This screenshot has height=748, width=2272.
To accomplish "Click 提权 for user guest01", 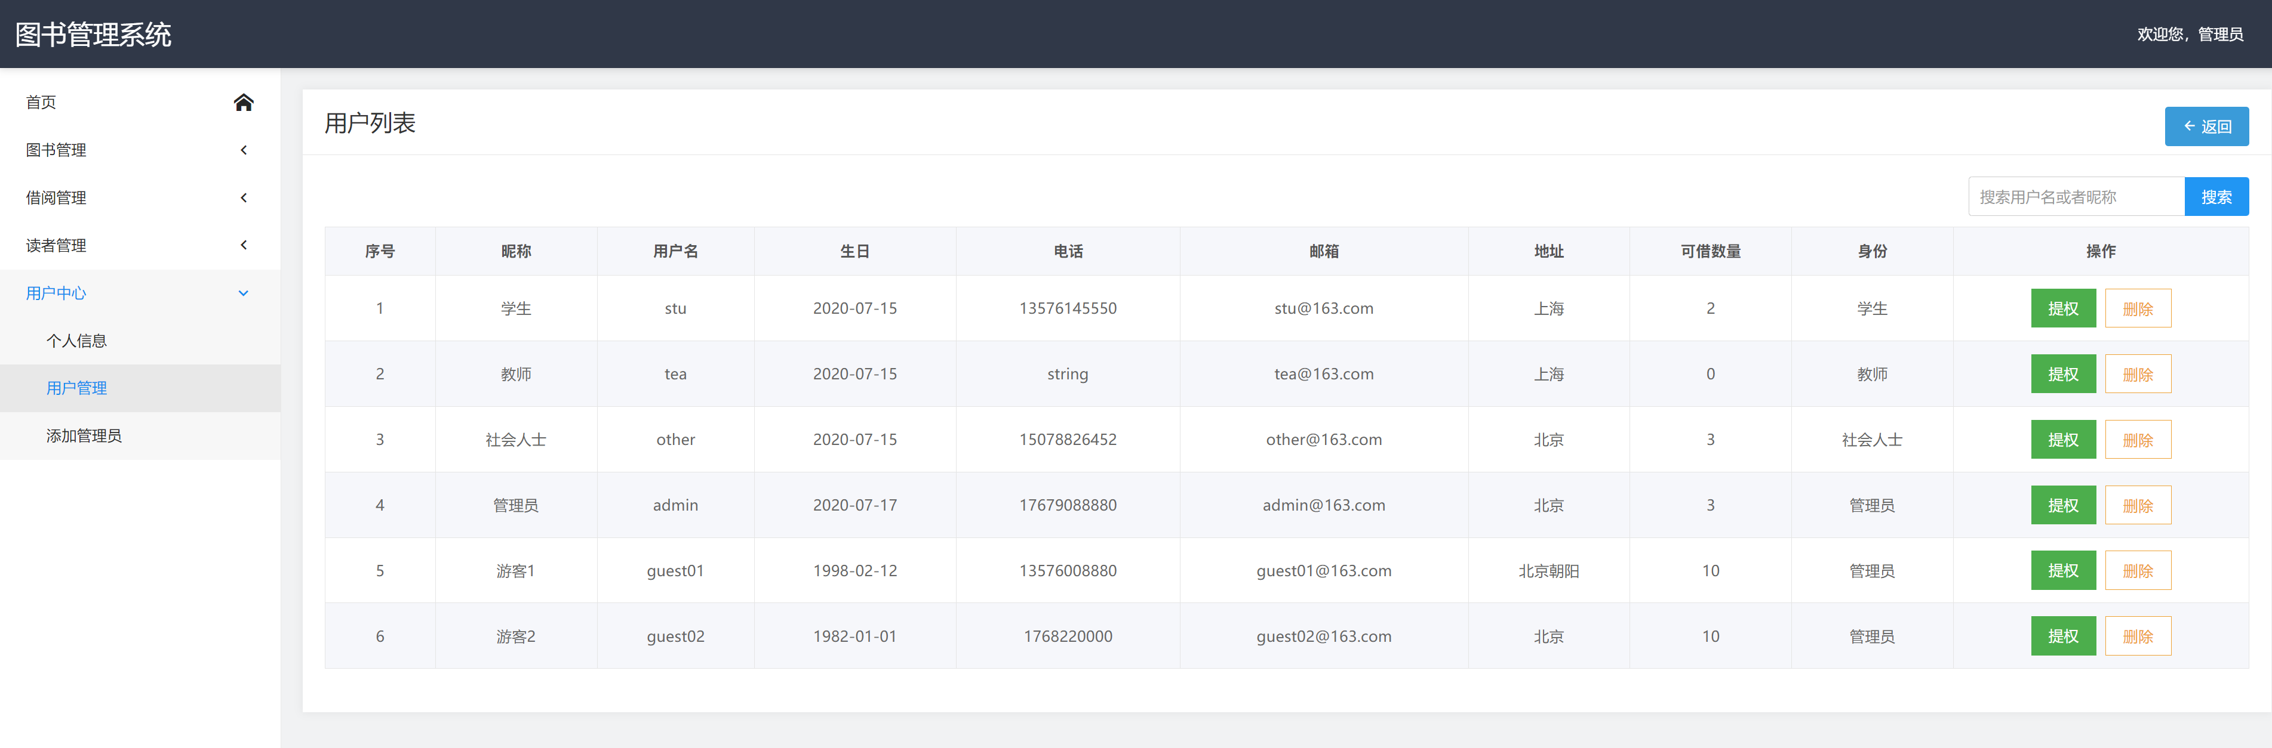I will [2063, 571].
